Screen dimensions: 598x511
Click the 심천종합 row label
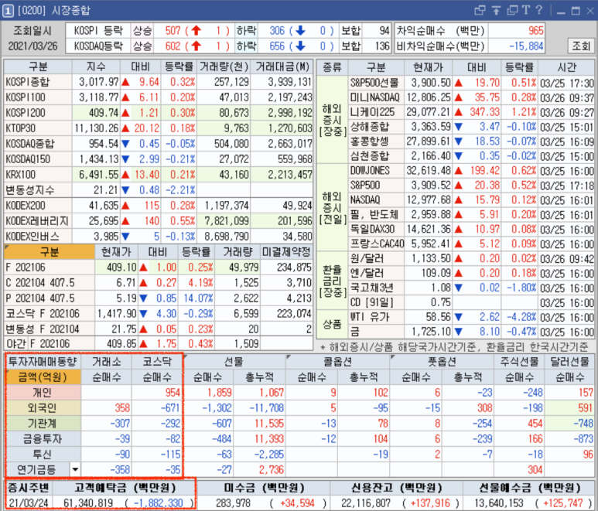point(376,156)
